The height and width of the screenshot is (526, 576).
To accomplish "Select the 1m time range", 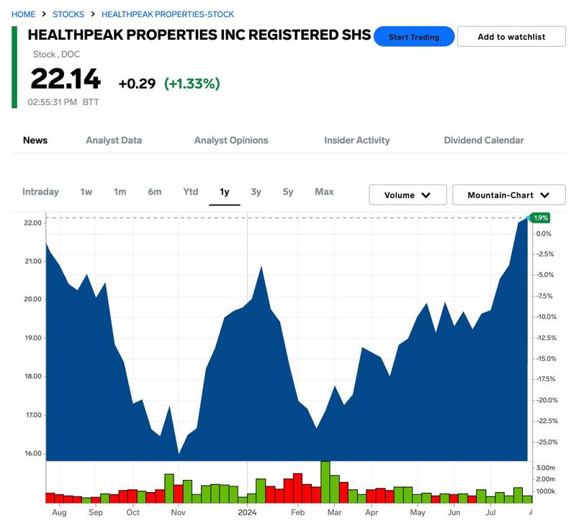I will (x=120, y=192).
